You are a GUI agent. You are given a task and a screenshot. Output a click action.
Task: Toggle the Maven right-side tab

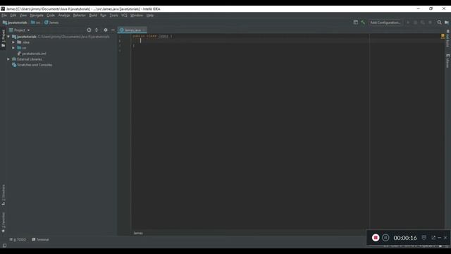pyautogui.click(x=448, y=61)
